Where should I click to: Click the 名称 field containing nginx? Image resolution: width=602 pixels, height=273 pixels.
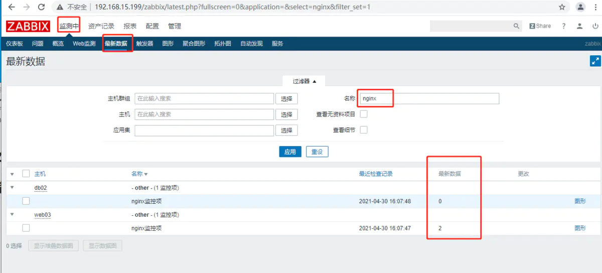click(429, 98)
